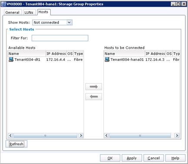Viewport: 188px width, 164px height.
Task: Click the Refresh button
Action: coord(16,144)
